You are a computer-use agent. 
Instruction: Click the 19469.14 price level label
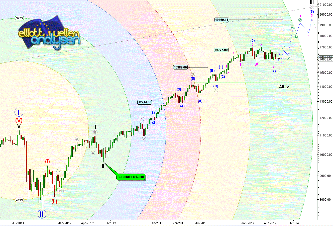coord(222,20)
